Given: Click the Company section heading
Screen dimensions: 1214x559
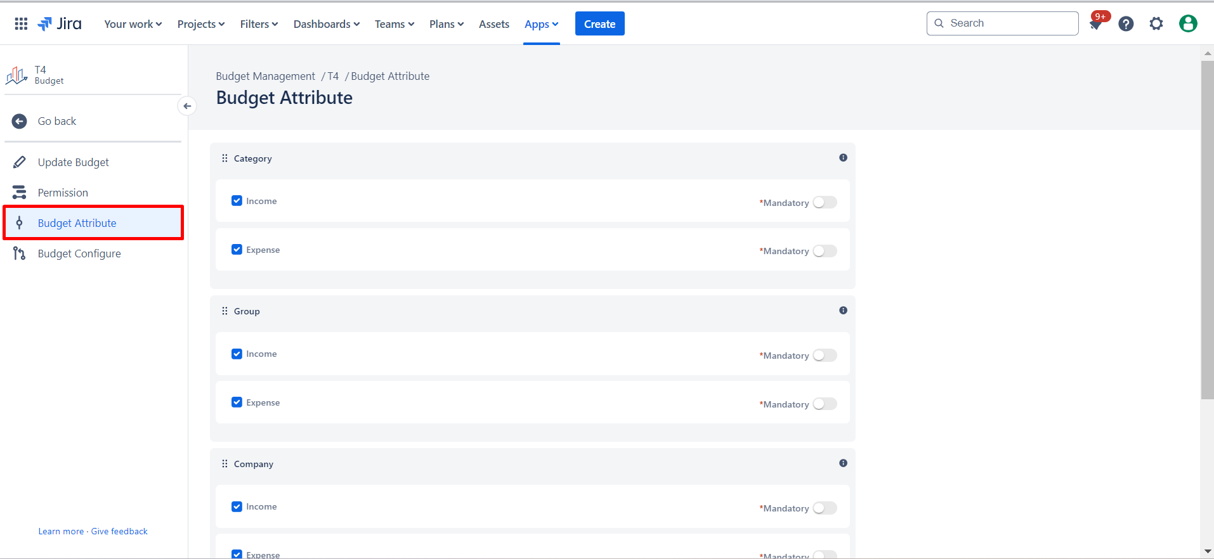Looking at the screenshot, I should (x=254, y=464).
